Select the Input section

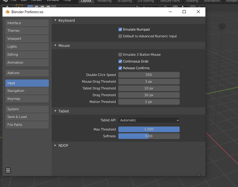(x=27, y=83)
